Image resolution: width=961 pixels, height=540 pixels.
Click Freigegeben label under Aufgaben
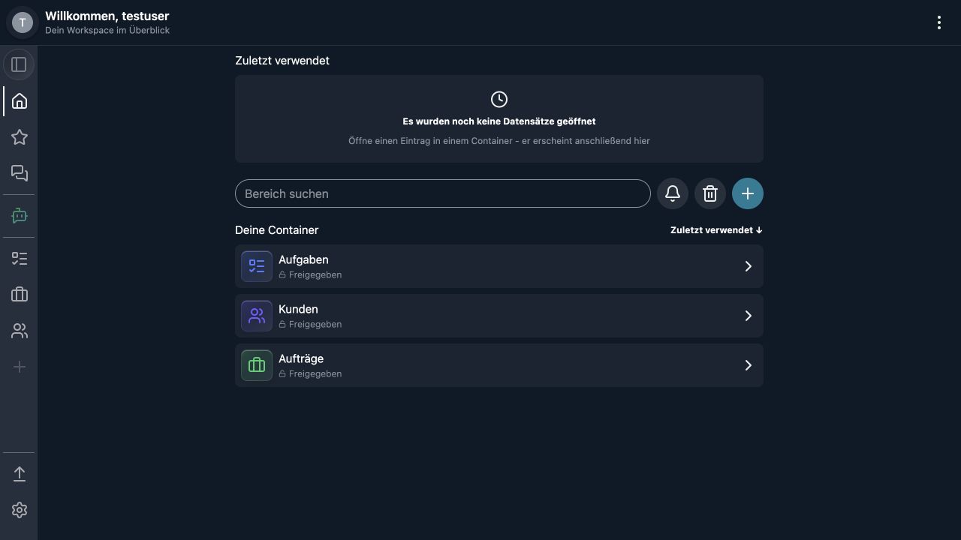(x=315, y=275)
